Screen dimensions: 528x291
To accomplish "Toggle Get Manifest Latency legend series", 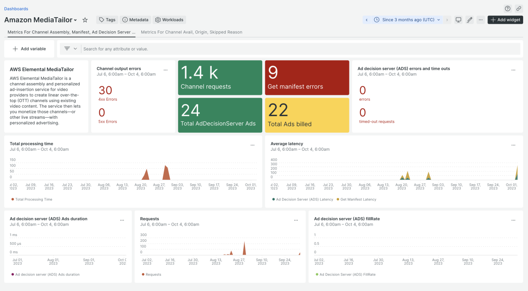I will [x=356, y=199].
